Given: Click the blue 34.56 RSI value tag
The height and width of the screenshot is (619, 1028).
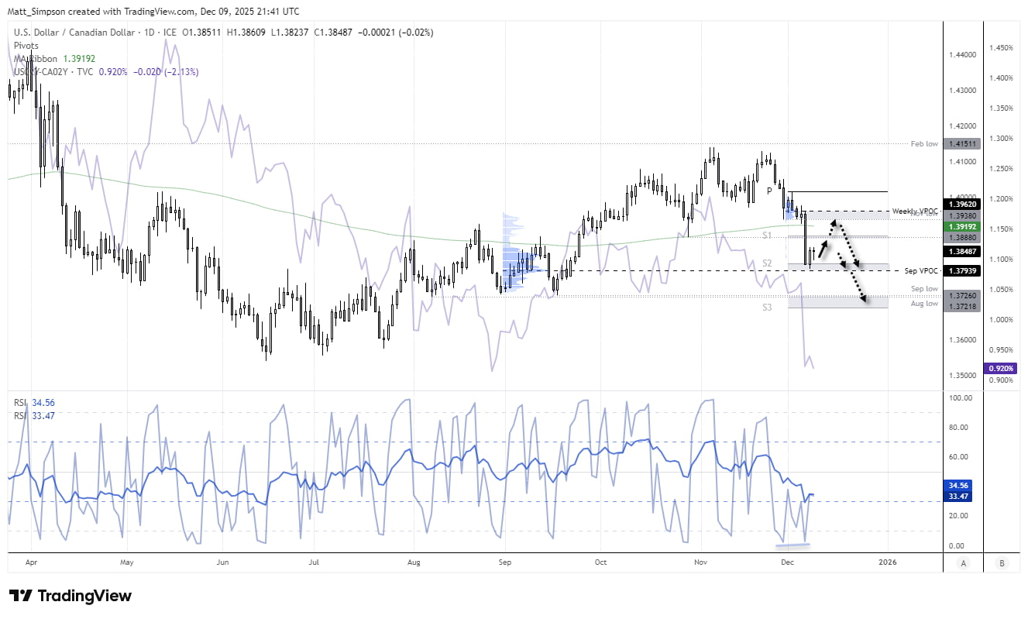Looking at the screenshot, I should (x=958, y=484).
